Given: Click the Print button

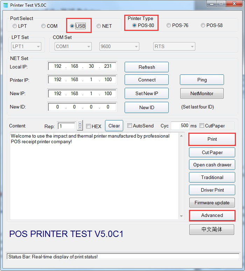Looking at the screenshot, I should point(212,139).
